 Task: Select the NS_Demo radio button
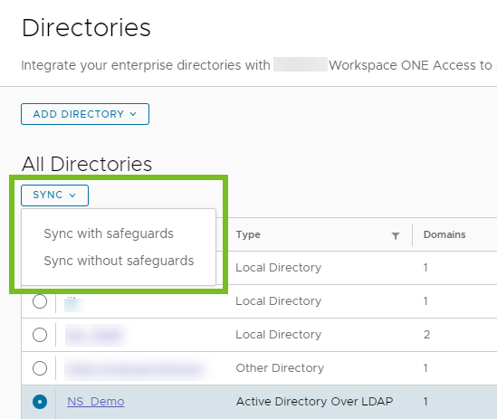pyautogui.click(x=40, y=402)
